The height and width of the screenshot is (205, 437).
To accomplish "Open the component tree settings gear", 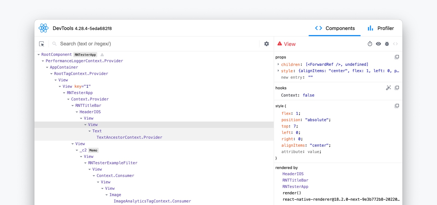I will [267, 44].
